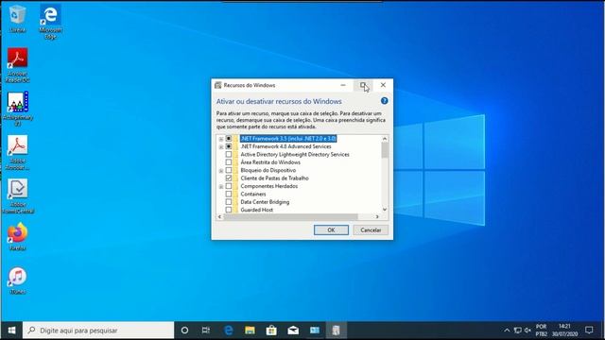Select the 'Data Center Bridging' row
The height and width of the screenshot is (340, 605).
(x=265, y=201)
